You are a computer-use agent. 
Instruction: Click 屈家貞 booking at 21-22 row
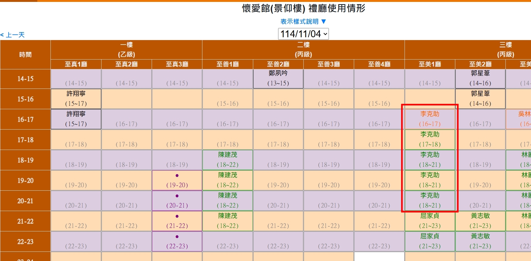pyautogui.click(x=429, y=221)
